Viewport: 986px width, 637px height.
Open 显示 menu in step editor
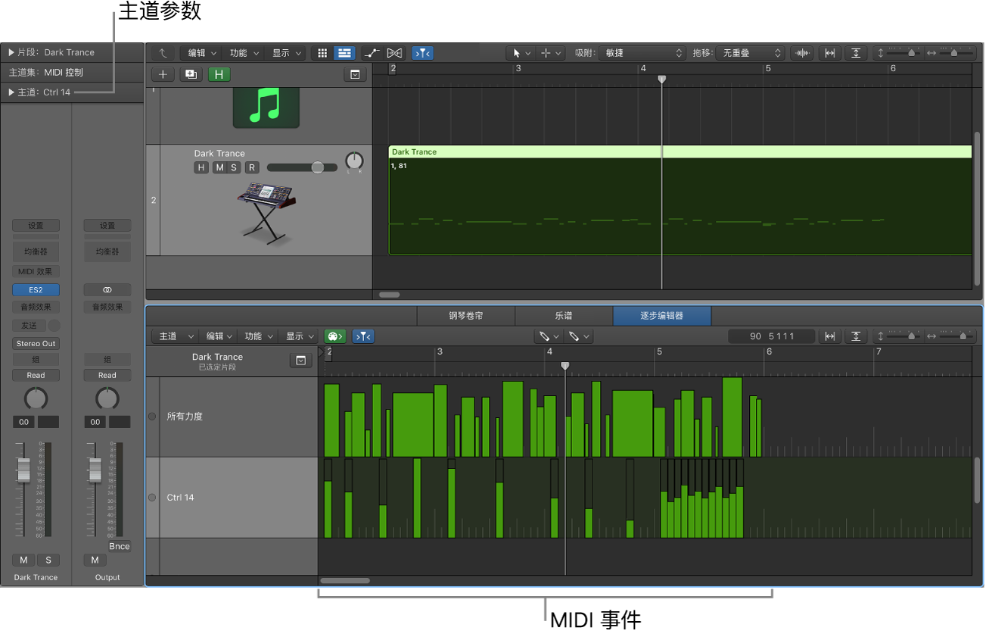pyautogui.click(x=300, y=336)
